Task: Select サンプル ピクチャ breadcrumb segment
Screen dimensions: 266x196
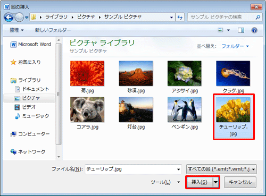Action: point(123,17)
